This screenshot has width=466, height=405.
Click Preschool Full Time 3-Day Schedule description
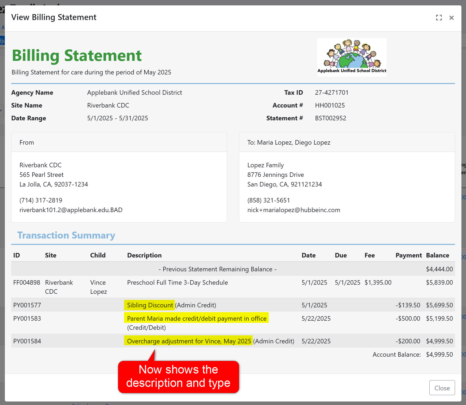coord(178,283)
